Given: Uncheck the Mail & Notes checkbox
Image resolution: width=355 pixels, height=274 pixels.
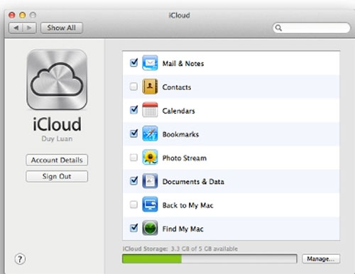Looking at the screenshot, I should (x=133, y=62).
